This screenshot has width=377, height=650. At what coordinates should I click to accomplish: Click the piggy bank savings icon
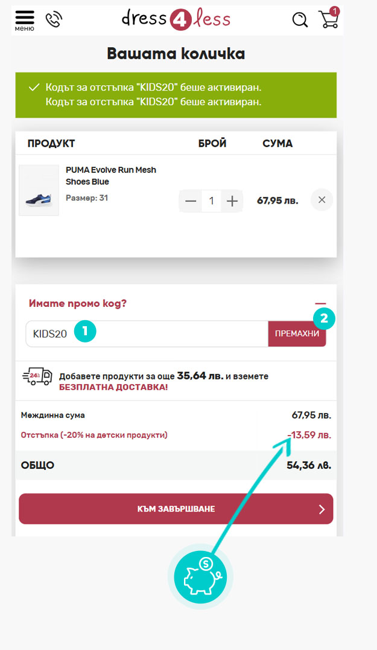[x=200, y=577]
